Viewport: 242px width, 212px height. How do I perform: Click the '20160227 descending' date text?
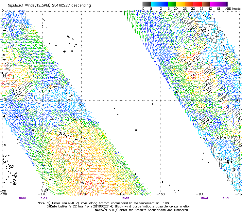coord(72,5)
